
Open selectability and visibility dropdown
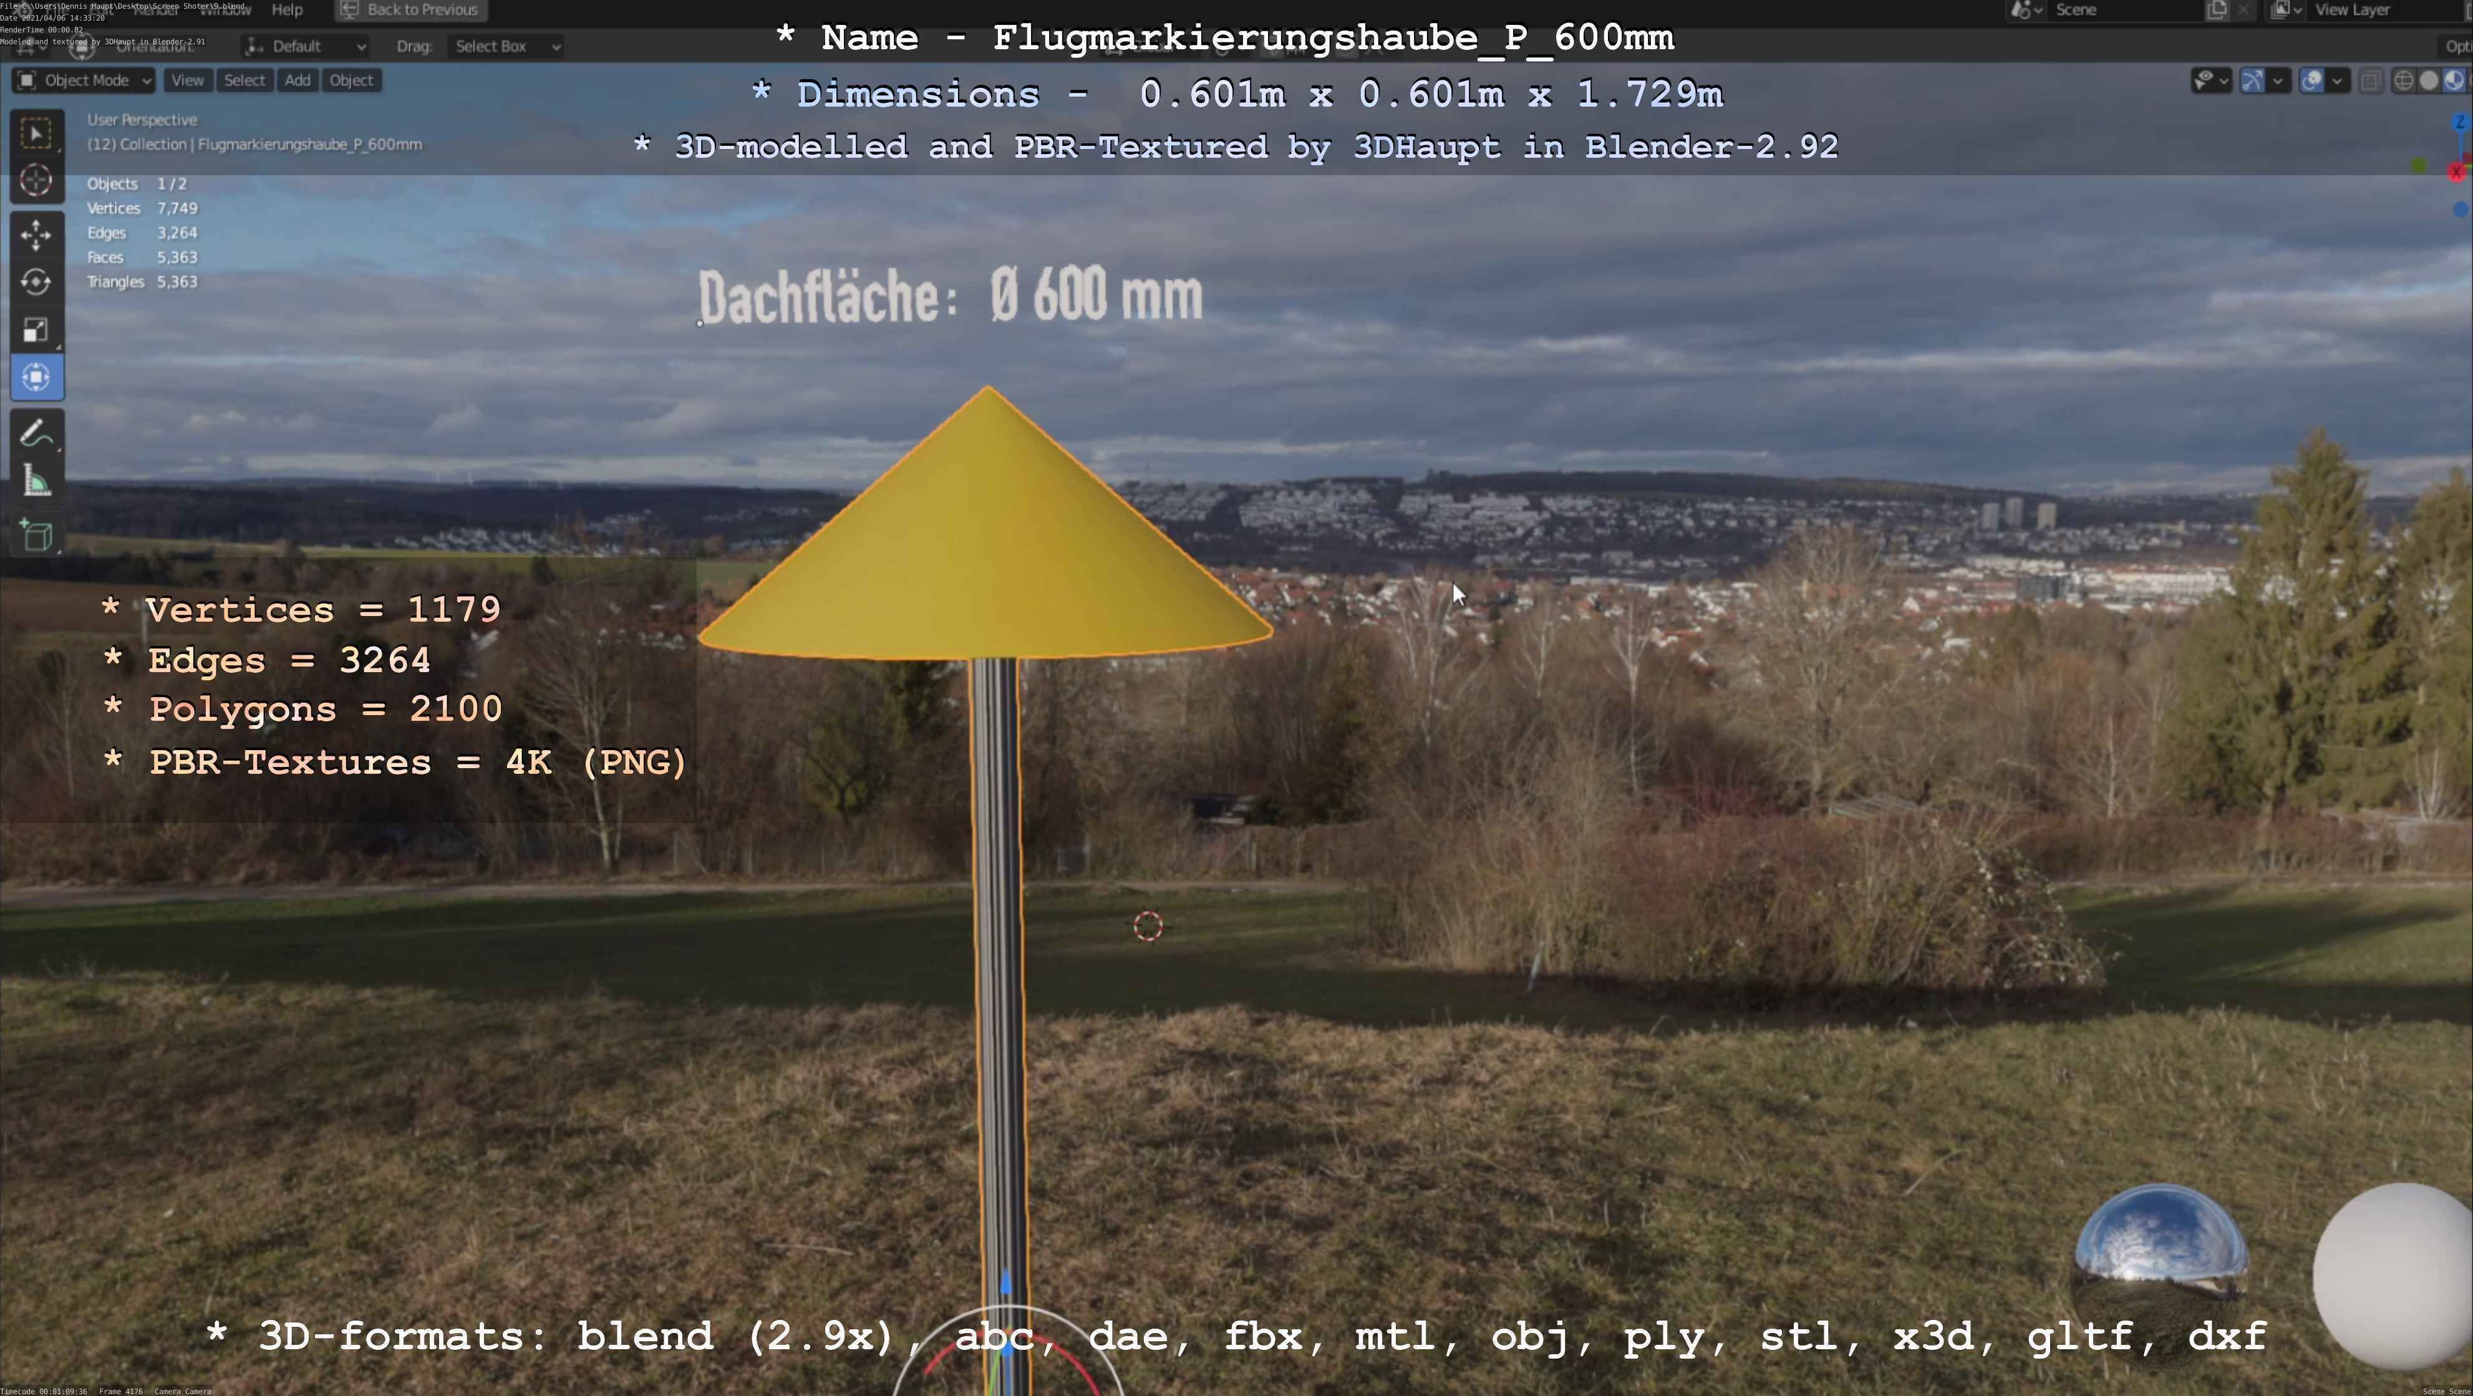pyautogui.click(x=2211, y=80)
